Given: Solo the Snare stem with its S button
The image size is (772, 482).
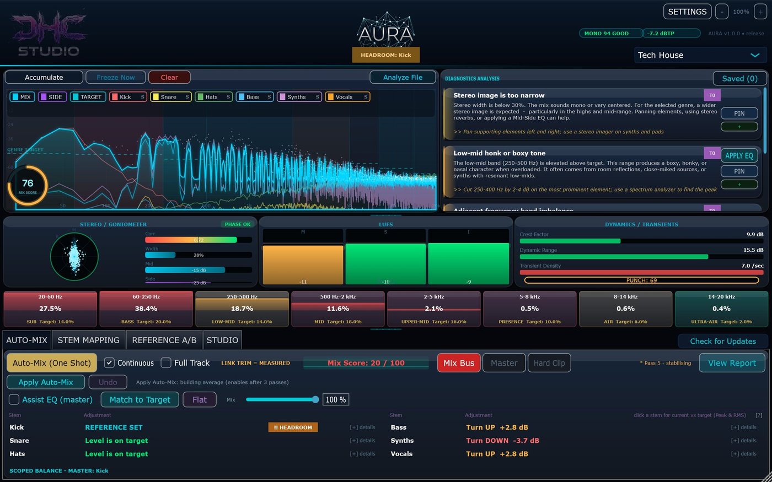Looking at the screenshot, I should [187, 97].
